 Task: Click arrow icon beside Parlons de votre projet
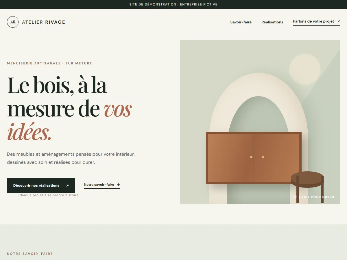[x=339, y=21]
